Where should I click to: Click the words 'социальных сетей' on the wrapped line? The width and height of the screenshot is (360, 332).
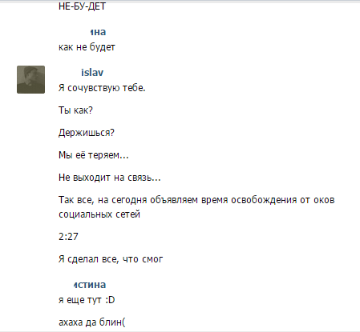[99, 214]
